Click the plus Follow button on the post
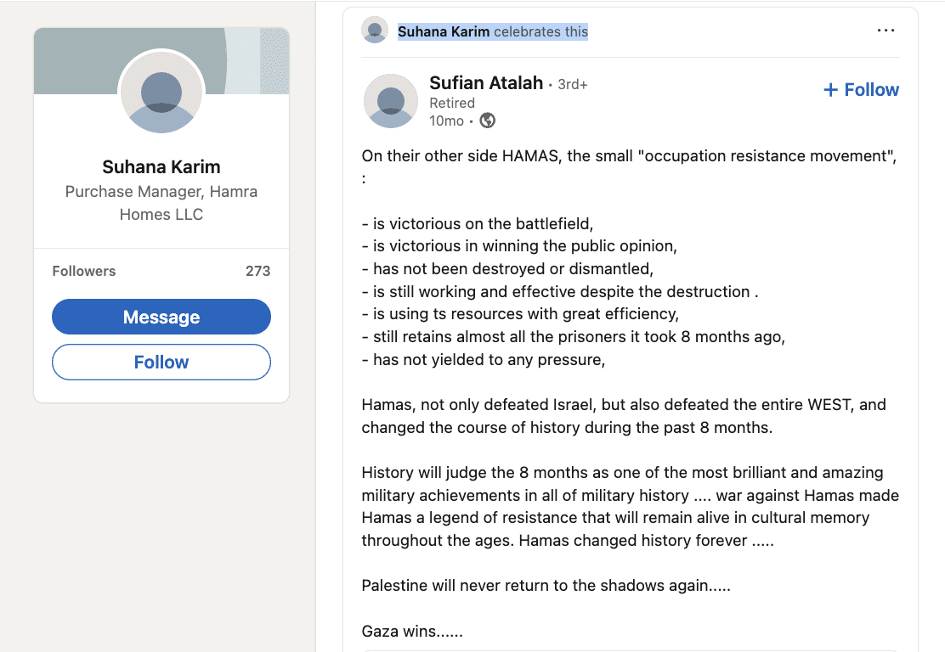 point(861,90)
